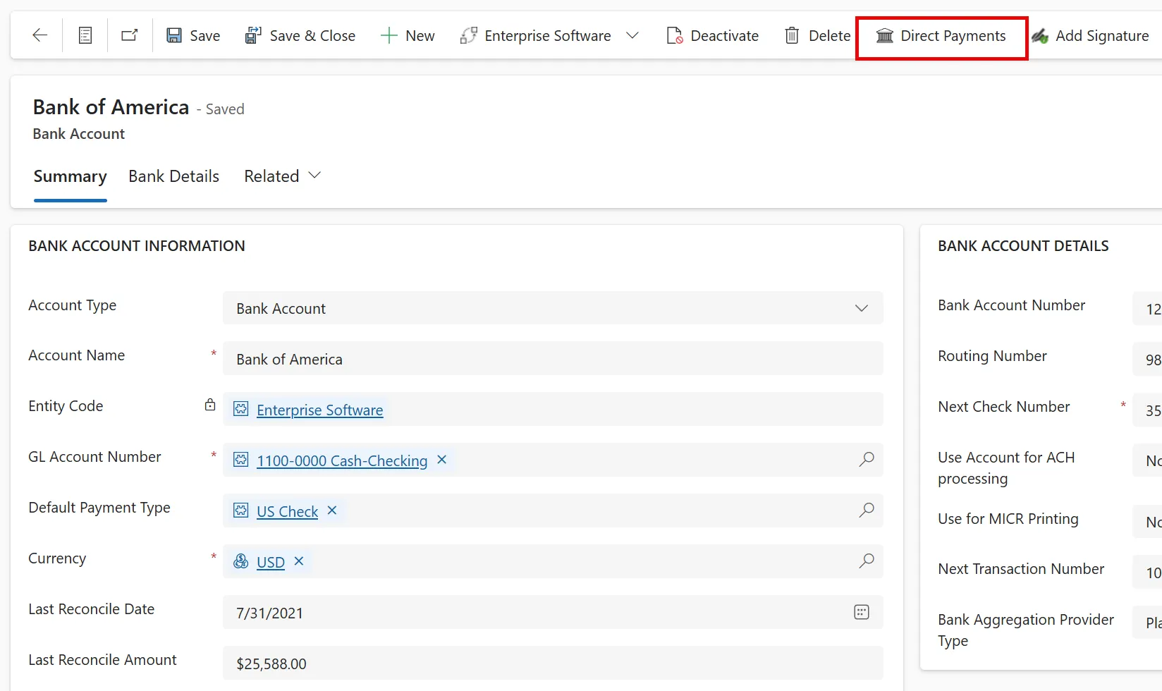Search Default Payment Type lookup
Screen dimensions: 1162x691
(867, 510)
